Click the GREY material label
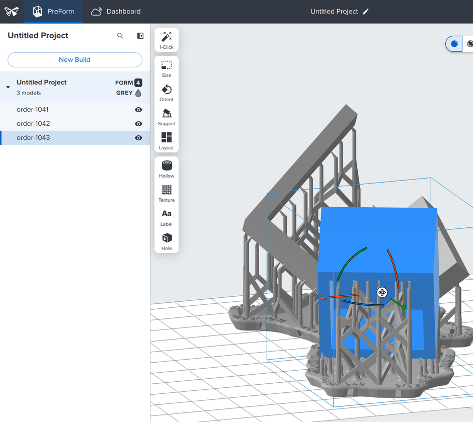Screen dimensions: 473x422 click(x=124, y=93)
